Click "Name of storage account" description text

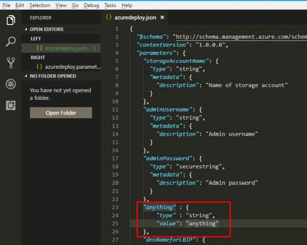click(247, 85)
